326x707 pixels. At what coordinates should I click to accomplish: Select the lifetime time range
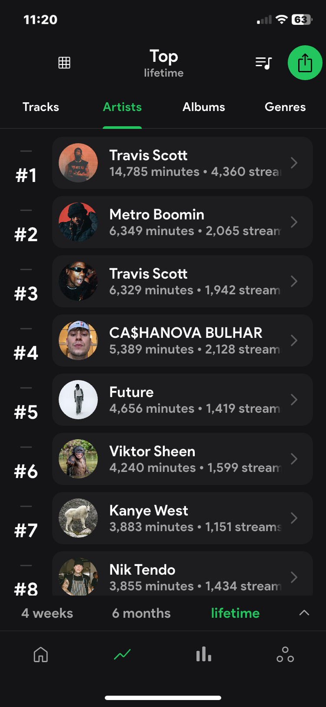[x=235, y=613]
